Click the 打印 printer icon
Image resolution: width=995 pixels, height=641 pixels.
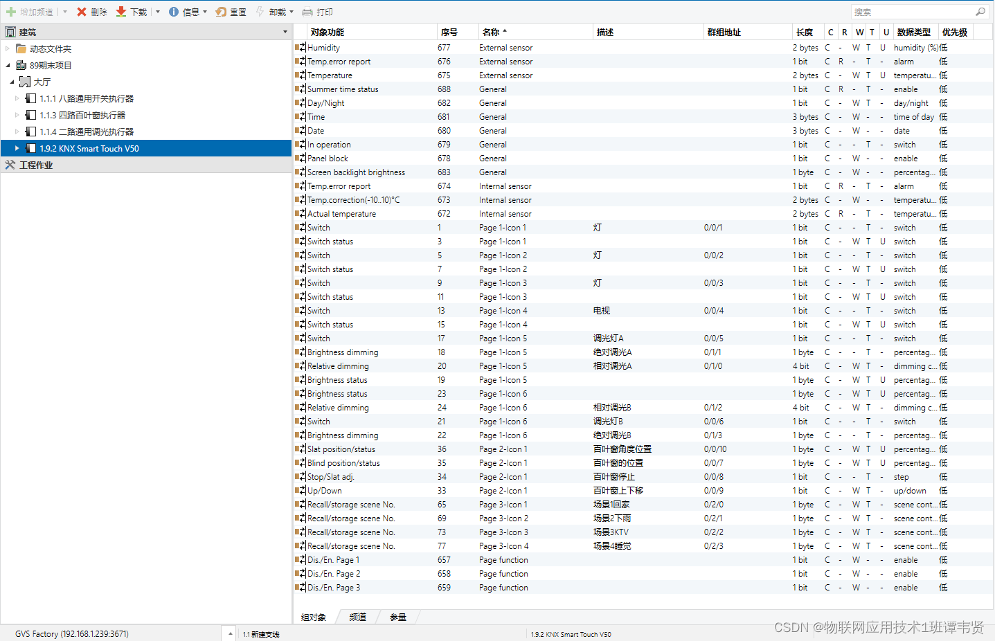pyautogui.click(x=307, y=12)
